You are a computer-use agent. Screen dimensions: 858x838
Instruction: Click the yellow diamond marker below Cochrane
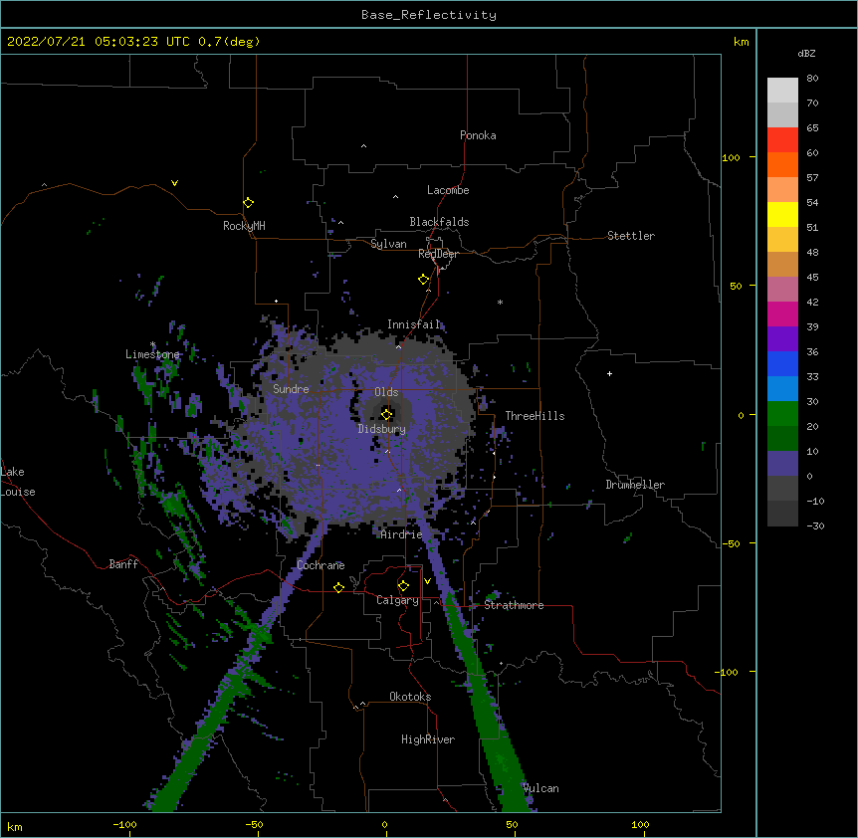pos(338,587)
